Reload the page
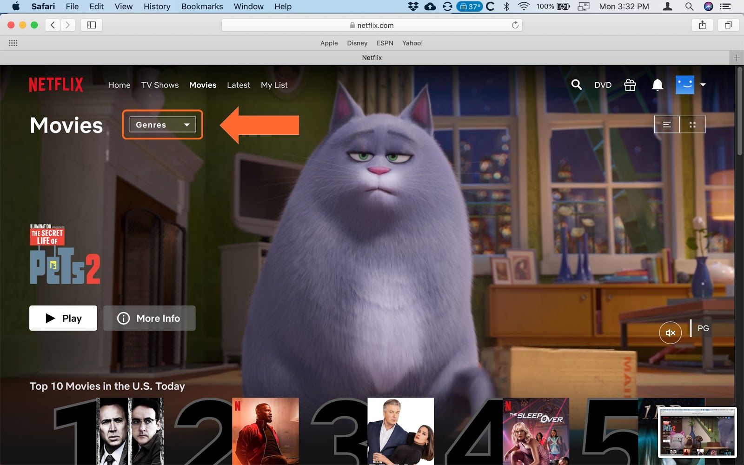Screen dimensions: 744x465 [x=515, y=25]
